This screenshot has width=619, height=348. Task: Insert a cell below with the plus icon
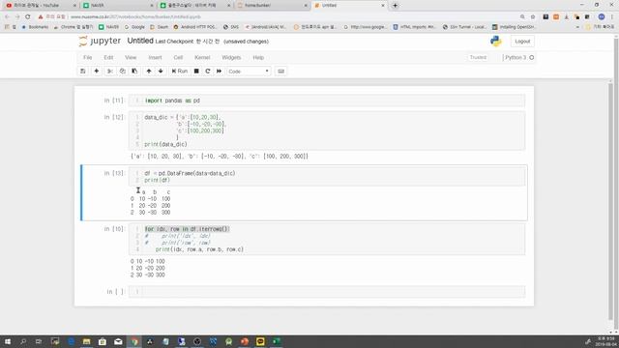[x=97, y=71]
